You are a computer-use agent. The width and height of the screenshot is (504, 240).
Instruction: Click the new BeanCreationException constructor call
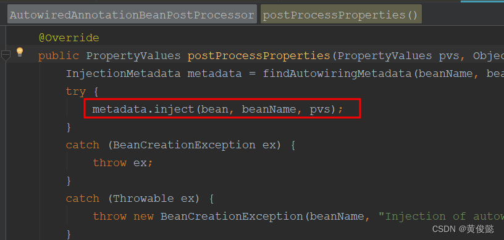(219, 217)
